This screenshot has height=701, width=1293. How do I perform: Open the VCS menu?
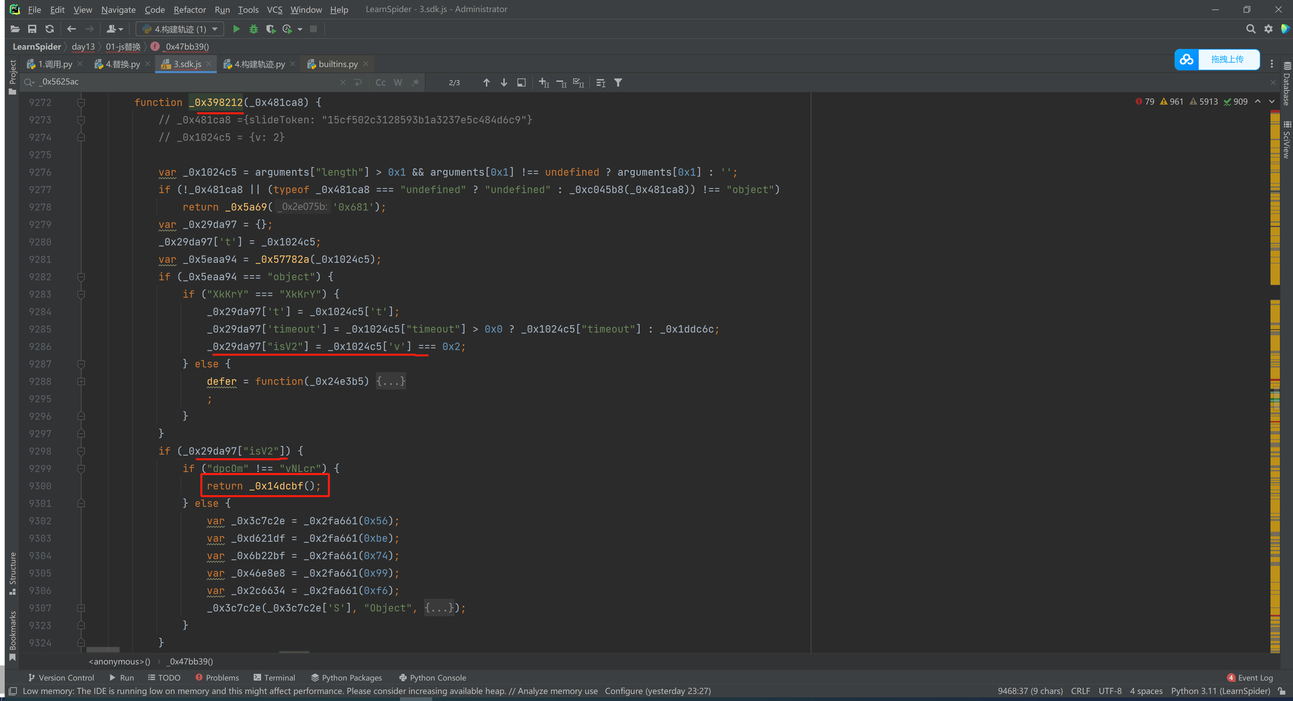275,9
